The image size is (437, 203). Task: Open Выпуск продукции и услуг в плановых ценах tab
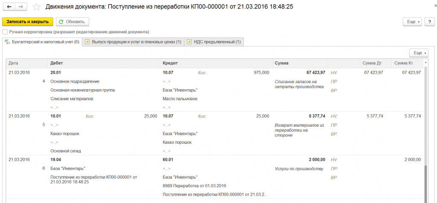pyautogui.click(x=134, y=42)
